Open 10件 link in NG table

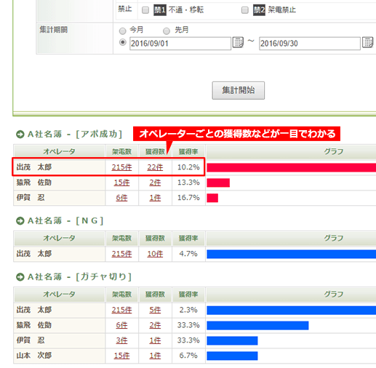(x=155, y=254)
